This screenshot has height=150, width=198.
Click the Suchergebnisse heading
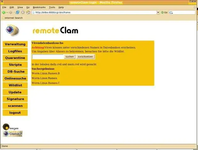[43, 69]
